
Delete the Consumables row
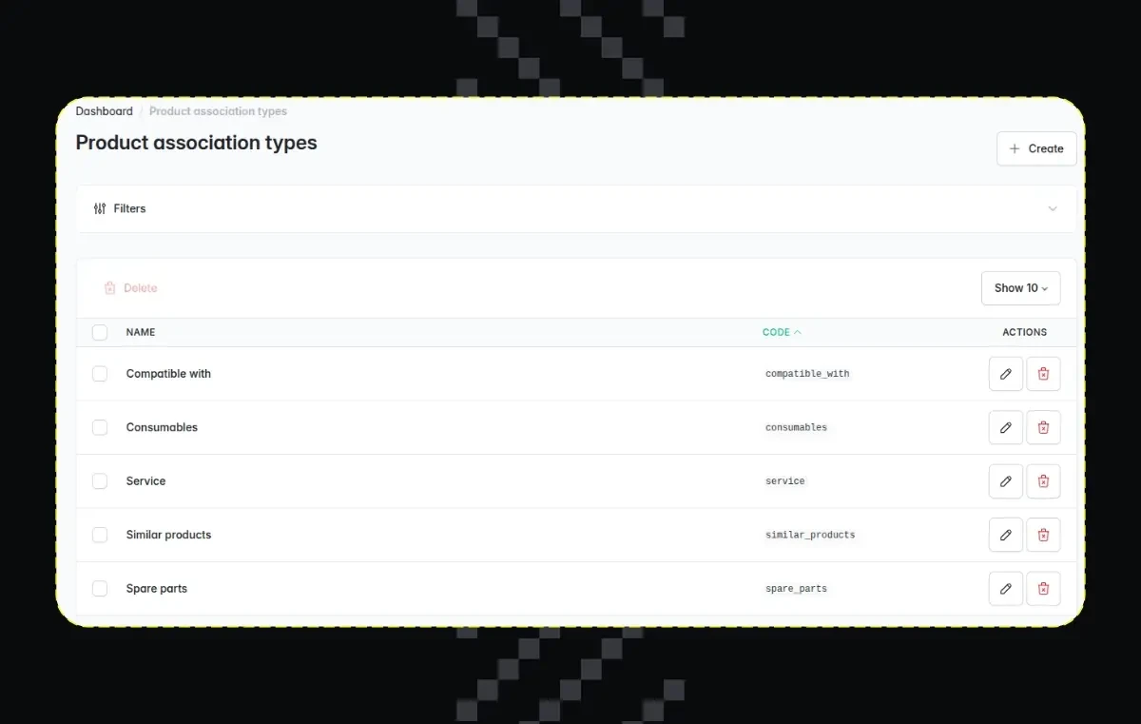[x=1043, y=427]
